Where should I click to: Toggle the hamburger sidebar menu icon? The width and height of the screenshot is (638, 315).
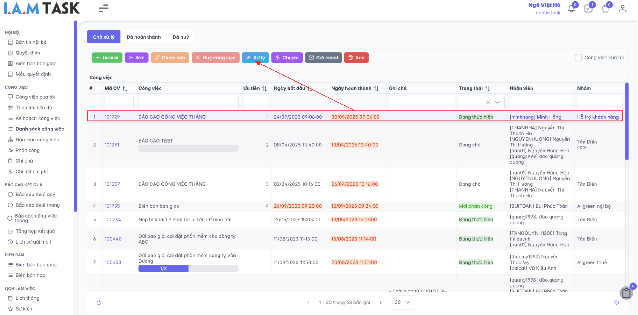103,8
